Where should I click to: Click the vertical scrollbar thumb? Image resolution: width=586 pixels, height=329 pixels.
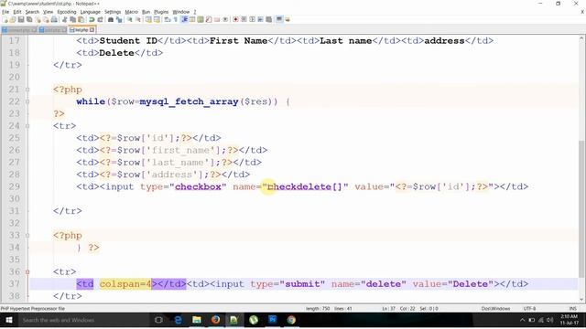(x=582, y=209)
